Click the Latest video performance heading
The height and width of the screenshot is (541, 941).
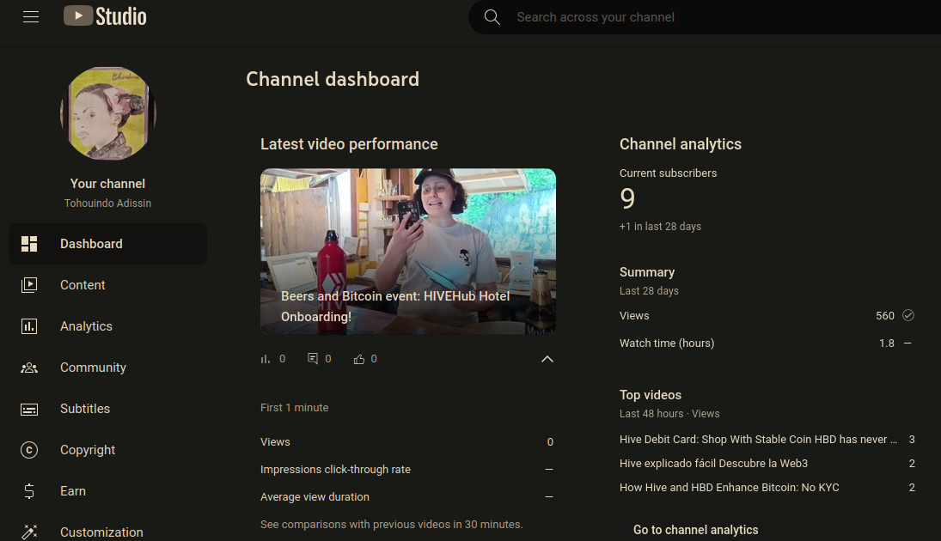(x=349, y=144)
